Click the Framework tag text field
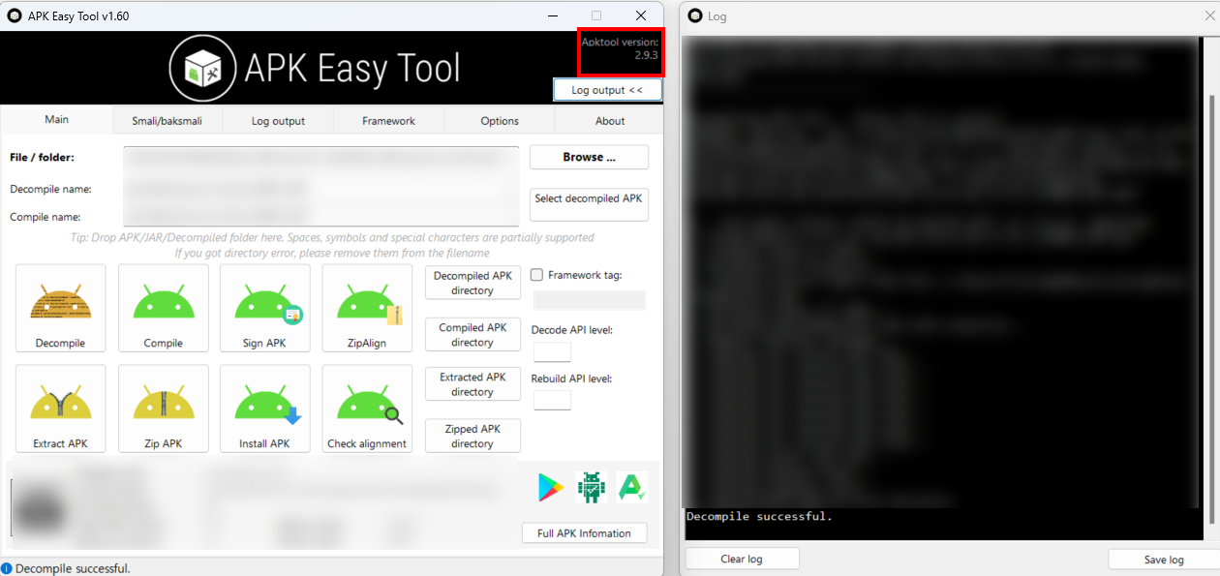 click(589, 300)
